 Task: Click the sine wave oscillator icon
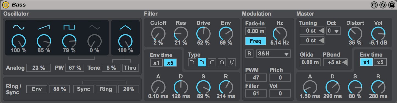point(18,27)
